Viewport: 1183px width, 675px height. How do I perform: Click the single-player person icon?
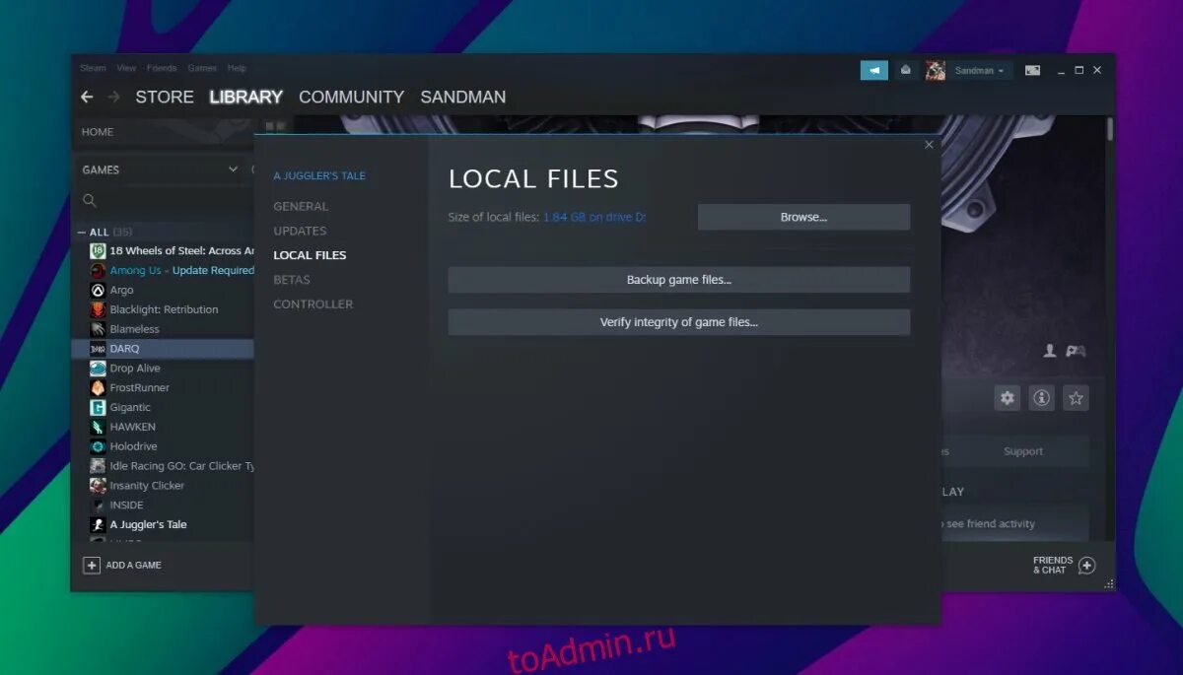(x=1050, y=350)
